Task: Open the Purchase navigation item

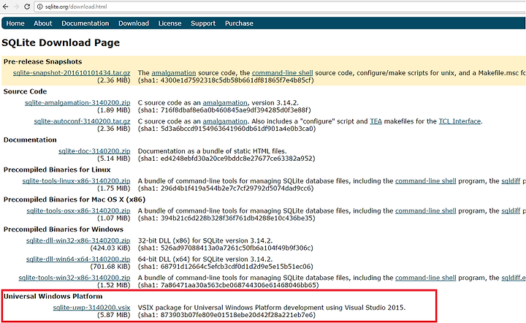Action: [239, 23]
